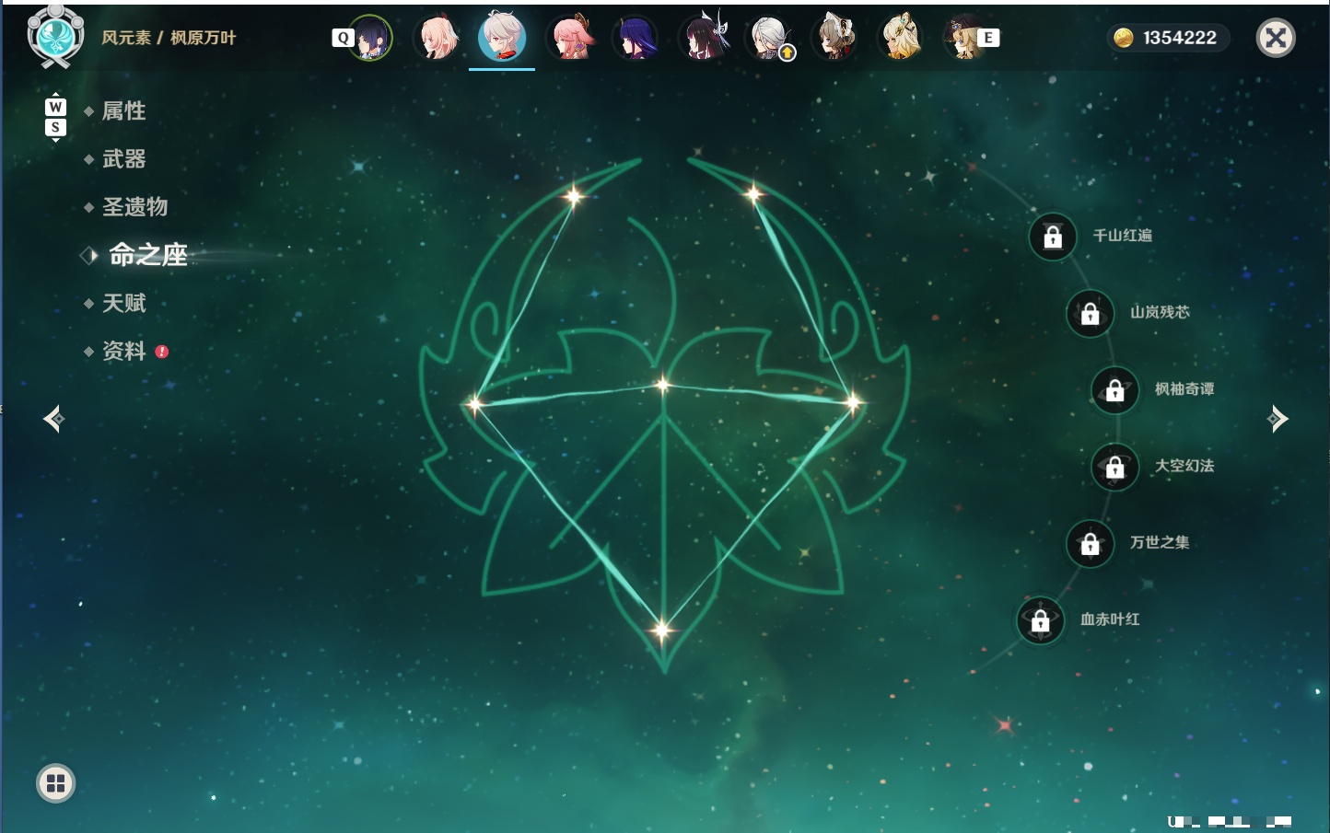The image size is (1330, 833).
Task: Switch to previous character with left arrow
Action: coord(53,419)
